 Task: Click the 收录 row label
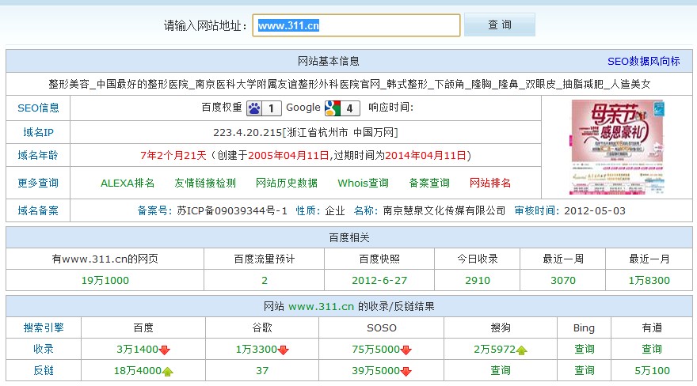pyautogui.click(x=44, y=349)
